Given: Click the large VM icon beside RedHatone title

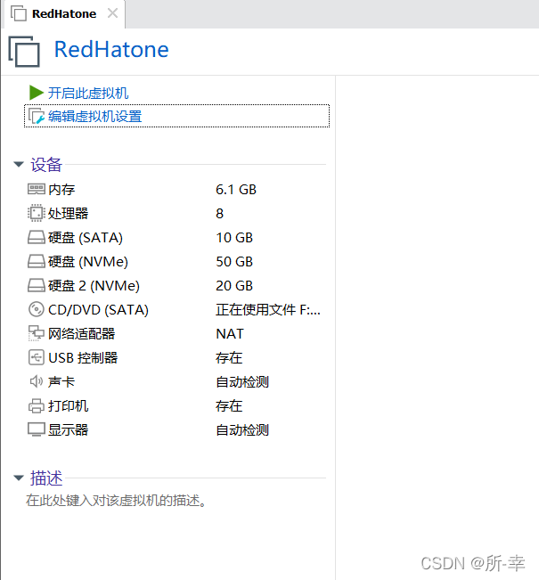Looking at the screenshot, I should [24, 52].
